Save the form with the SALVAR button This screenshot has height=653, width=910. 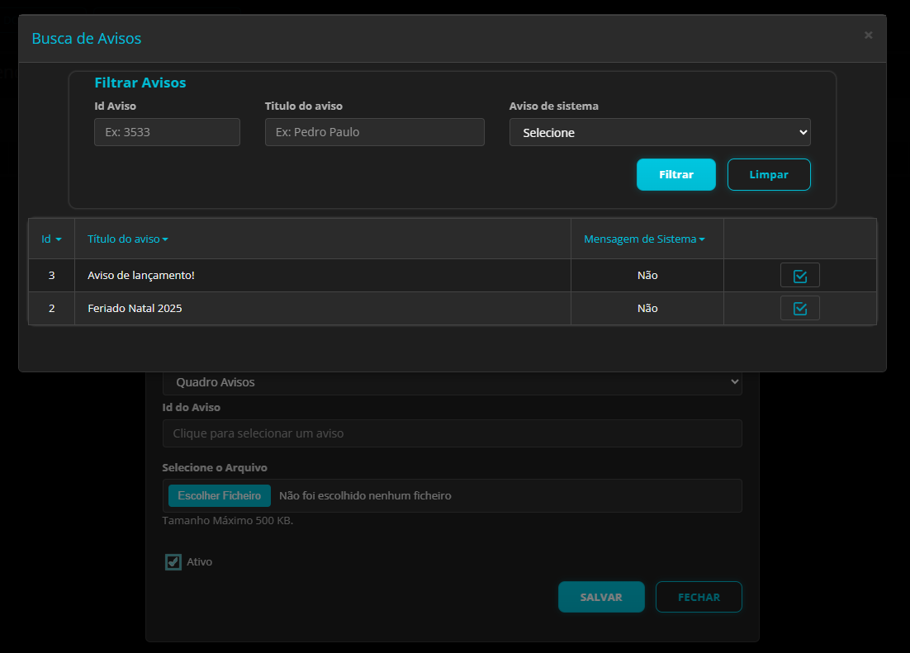pos(601,596)
